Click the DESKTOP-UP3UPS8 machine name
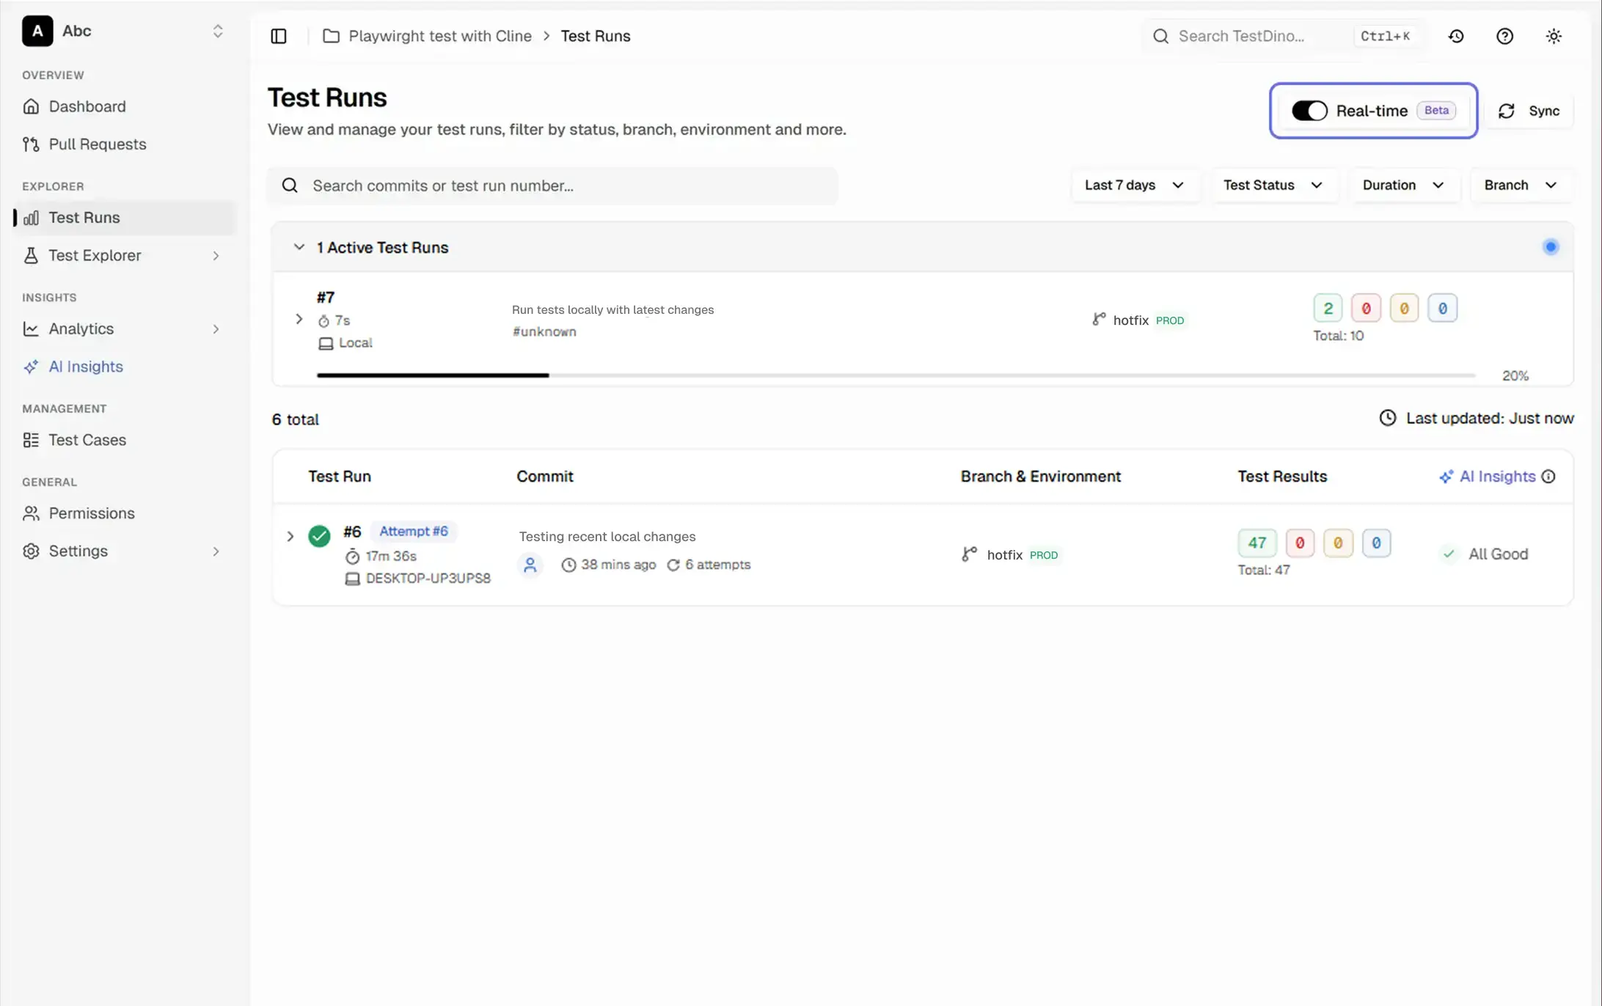The width and height of the screenshot is (1602, 1006). click(428, 579)
